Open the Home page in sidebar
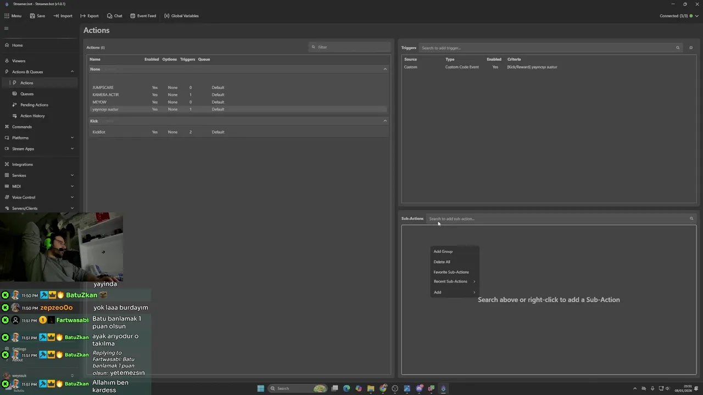 (x=38, y=46)
